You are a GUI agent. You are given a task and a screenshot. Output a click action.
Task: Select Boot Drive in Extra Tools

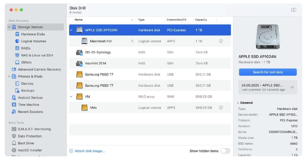(x=26, y=143)
